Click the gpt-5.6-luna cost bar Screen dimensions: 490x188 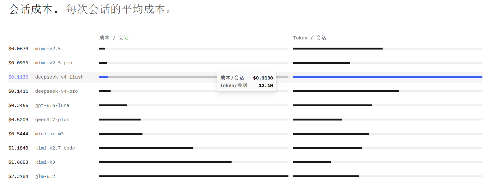(x=113, y=105)
